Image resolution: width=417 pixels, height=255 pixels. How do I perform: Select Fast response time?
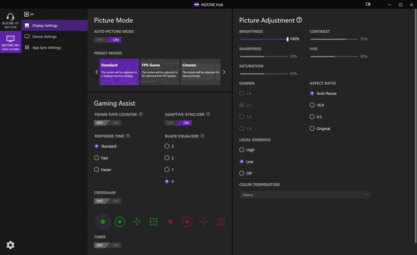[101, 158]
